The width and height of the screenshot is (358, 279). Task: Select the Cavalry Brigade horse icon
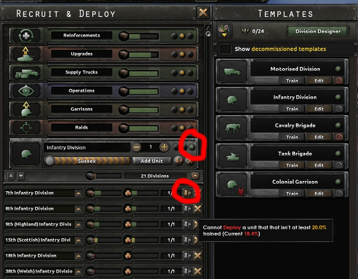click(233, 128)
